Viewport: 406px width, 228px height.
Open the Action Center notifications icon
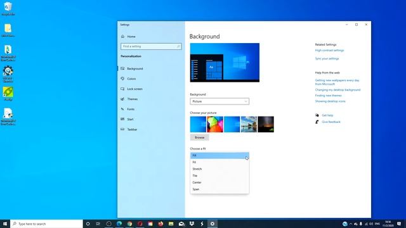399,224
